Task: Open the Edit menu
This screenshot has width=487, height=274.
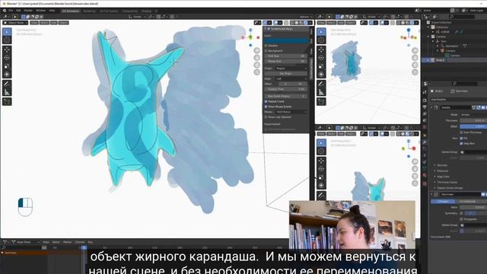Action: point(18,11)
